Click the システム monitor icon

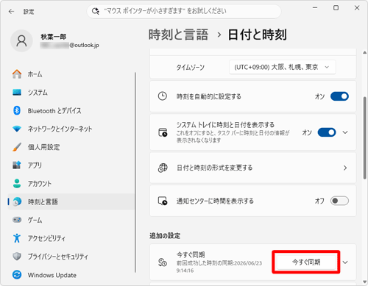coord(17,92)
